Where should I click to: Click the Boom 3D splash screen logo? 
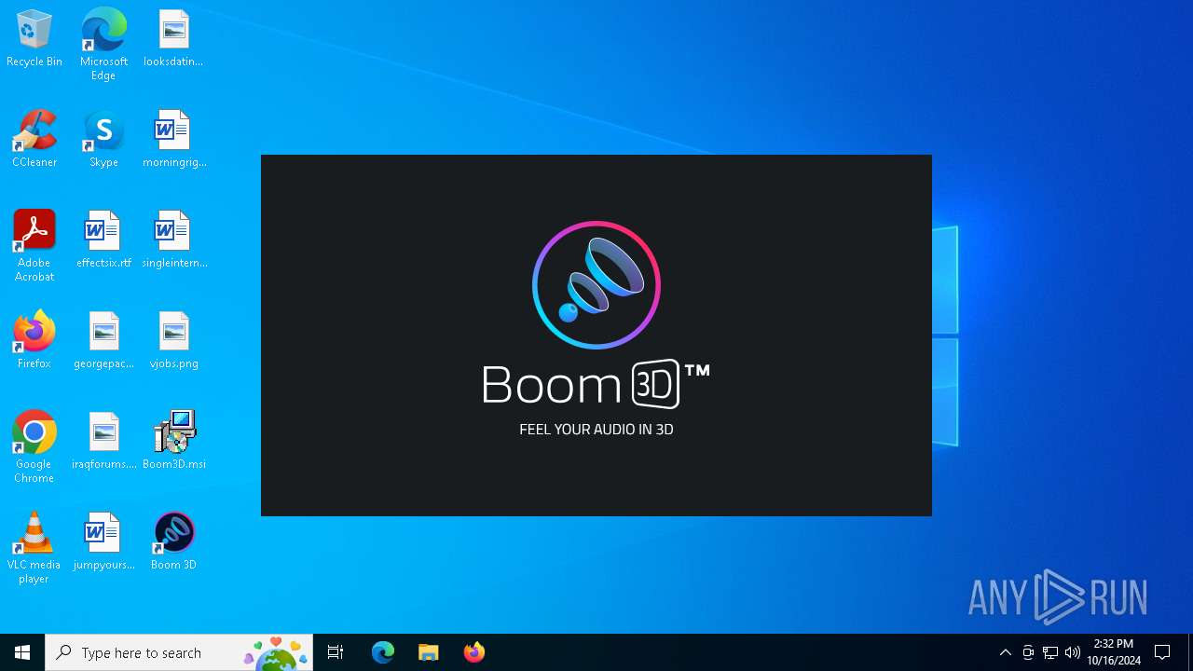[x=596, y=285]
